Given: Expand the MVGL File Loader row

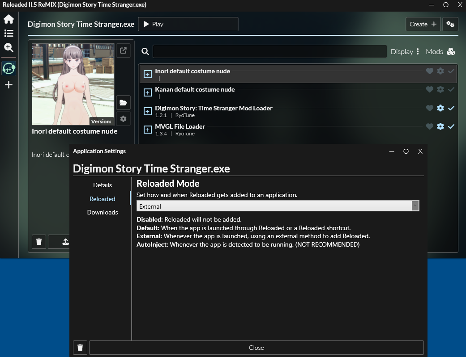Looking at the screenshot, I should tap(147, 130).
